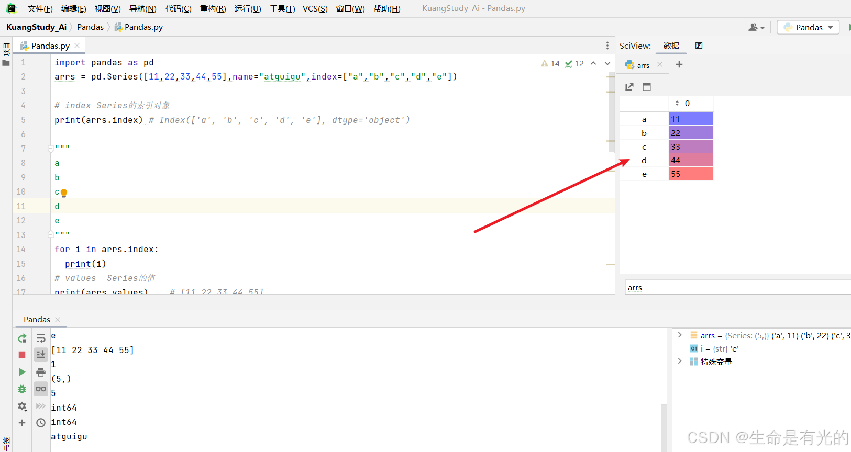Viewport: 851px width, 452px height.
Task: Open 运行(U) menu
Action: pyautogui.click(x=248, y=9)
